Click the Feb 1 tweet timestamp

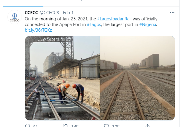(68, 13)
